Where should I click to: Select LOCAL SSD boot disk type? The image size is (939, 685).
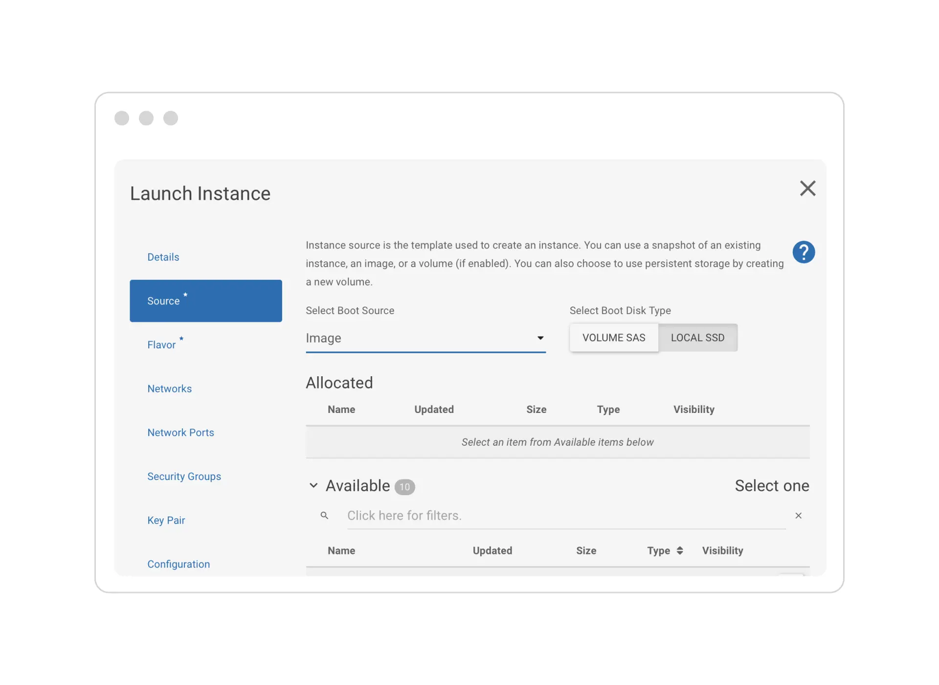coord(697,338)
